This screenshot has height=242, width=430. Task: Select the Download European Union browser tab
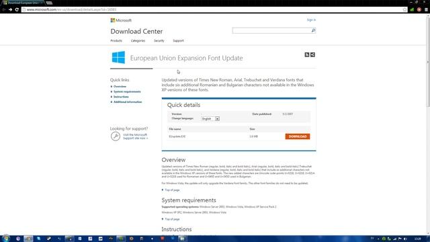23,3
